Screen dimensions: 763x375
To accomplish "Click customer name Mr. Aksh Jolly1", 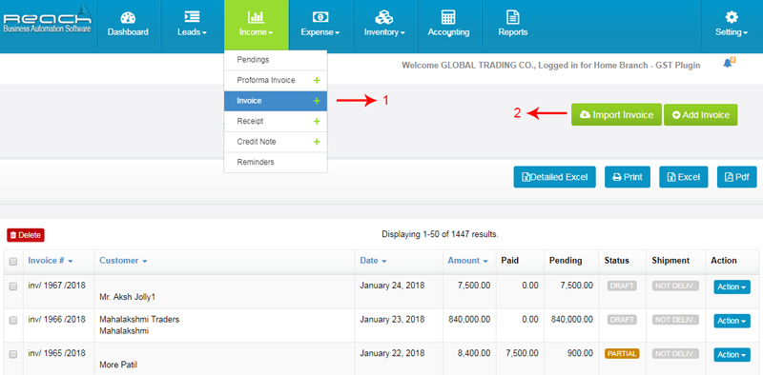I will coord(128,297).
